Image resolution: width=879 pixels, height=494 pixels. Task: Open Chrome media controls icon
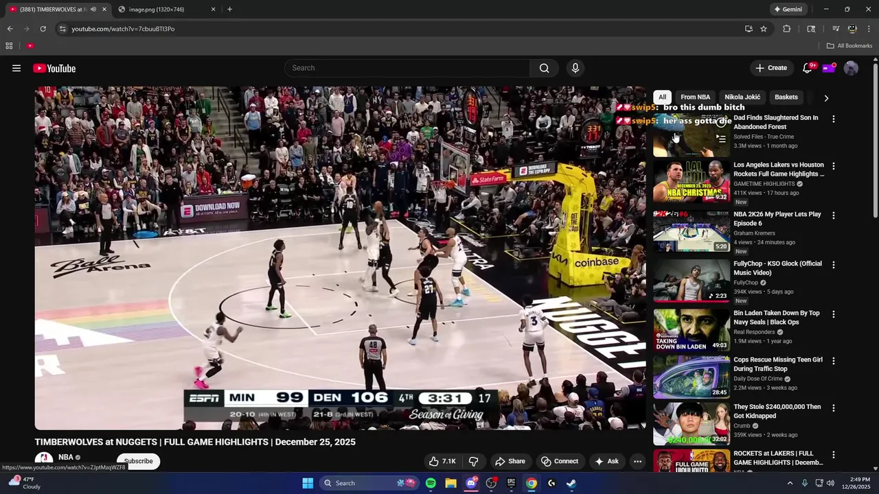tap(836, 29)
